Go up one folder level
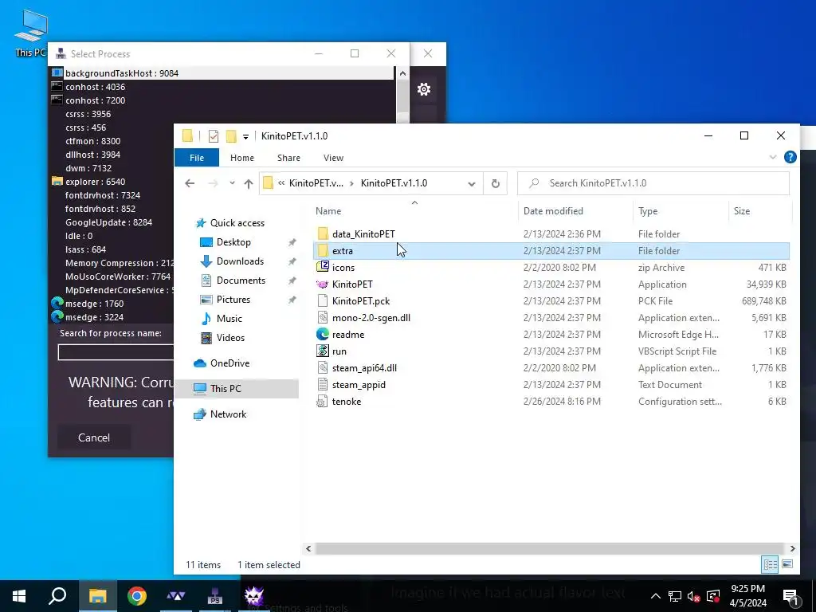This screenshot has height=612, width=816. [x=249, y=183]
